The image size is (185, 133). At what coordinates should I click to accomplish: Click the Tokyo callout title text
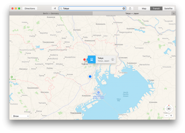click(x=101, y=58)
